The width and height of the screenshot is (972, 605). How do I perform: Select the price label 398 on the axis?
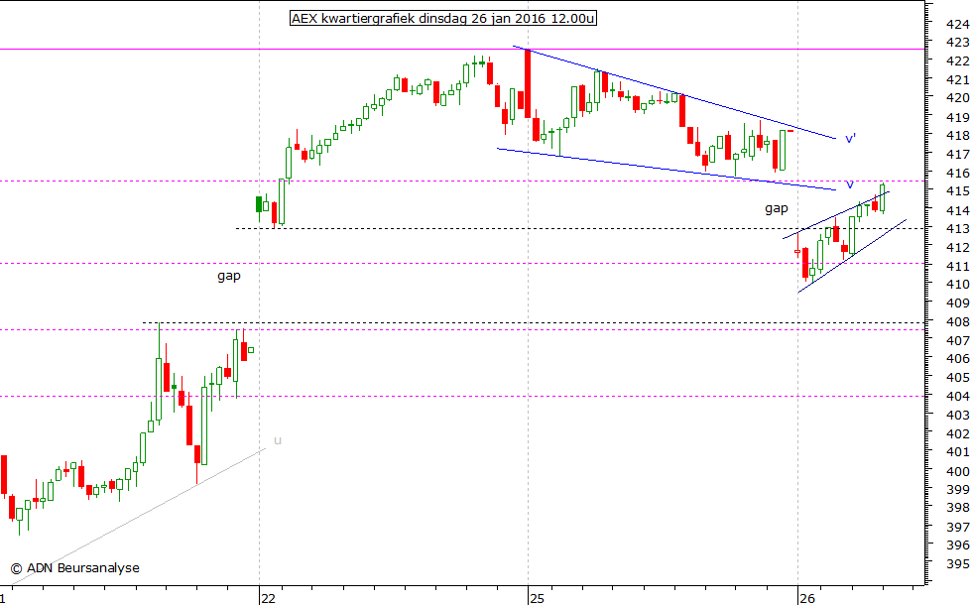pos(958,507)
